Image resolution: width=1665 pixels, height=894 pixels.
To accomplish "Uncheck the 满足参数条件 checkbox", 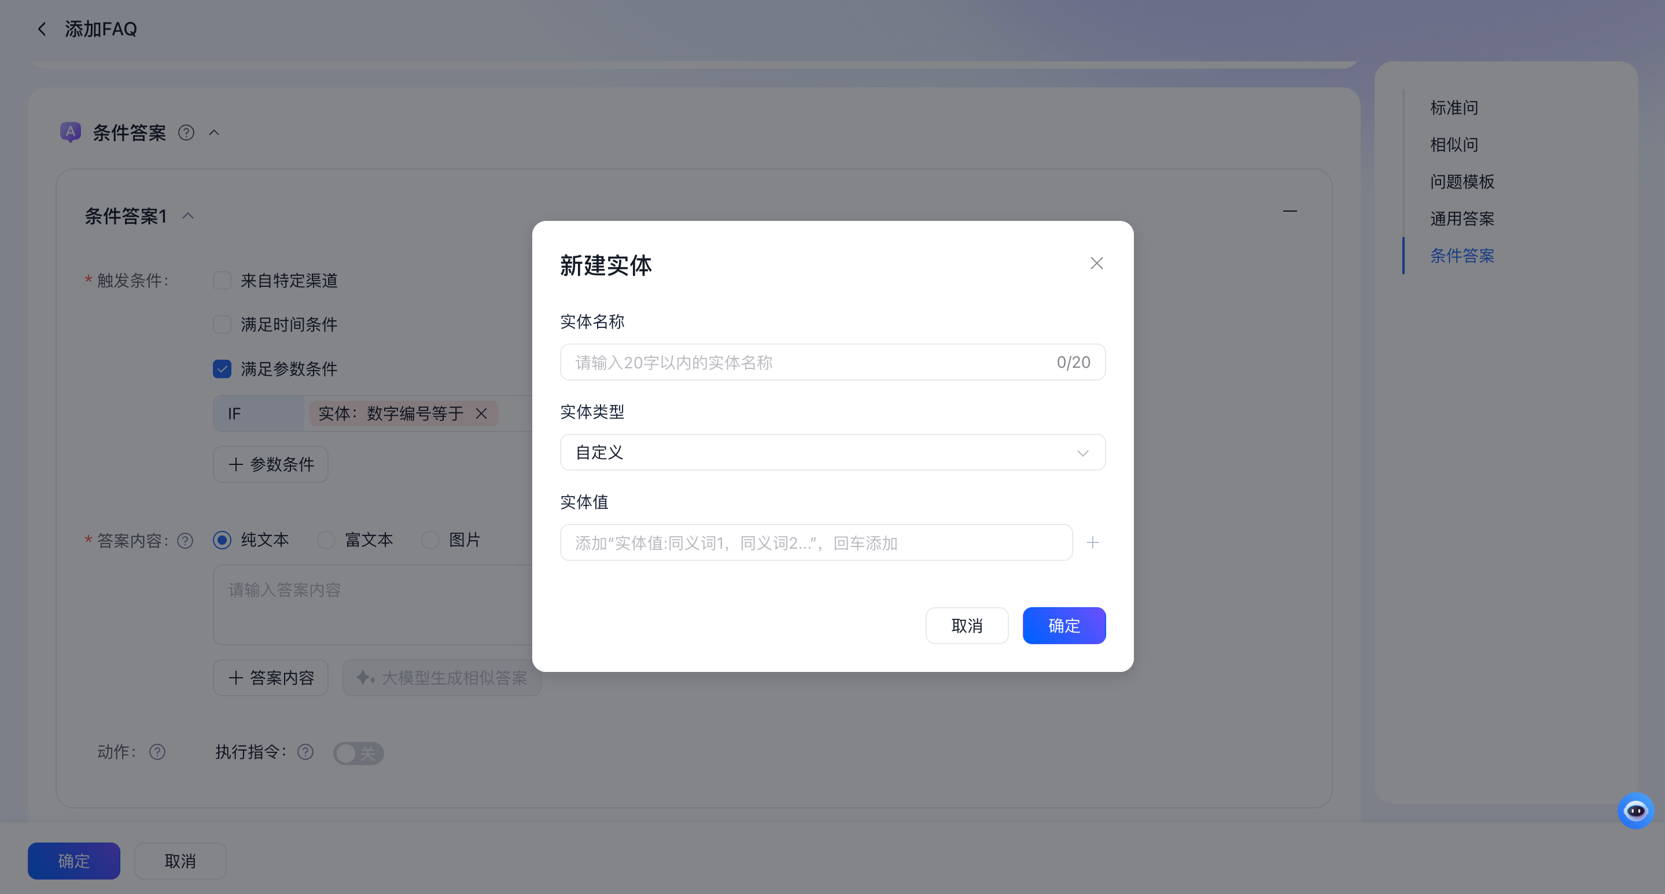I will (x=222, y=368).
